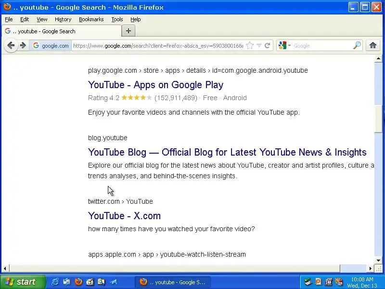Click the horizontal scrollbar thumb
The image size is (385, 289).
pyautogui.click(x=174, y=268)
